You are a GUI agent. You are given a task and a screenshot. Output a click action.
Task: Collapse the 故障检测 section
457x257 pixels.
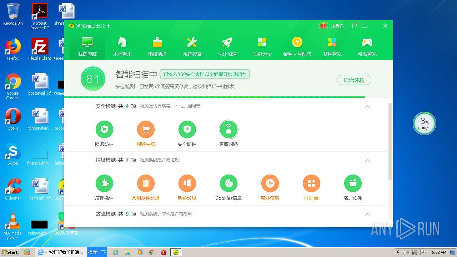pyautogui.click(x=368, y=214)
